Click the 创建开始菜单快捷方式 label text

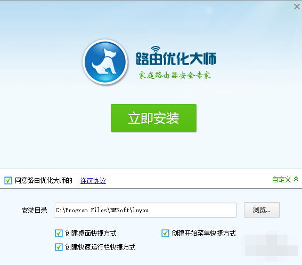[x=203, y=233]
